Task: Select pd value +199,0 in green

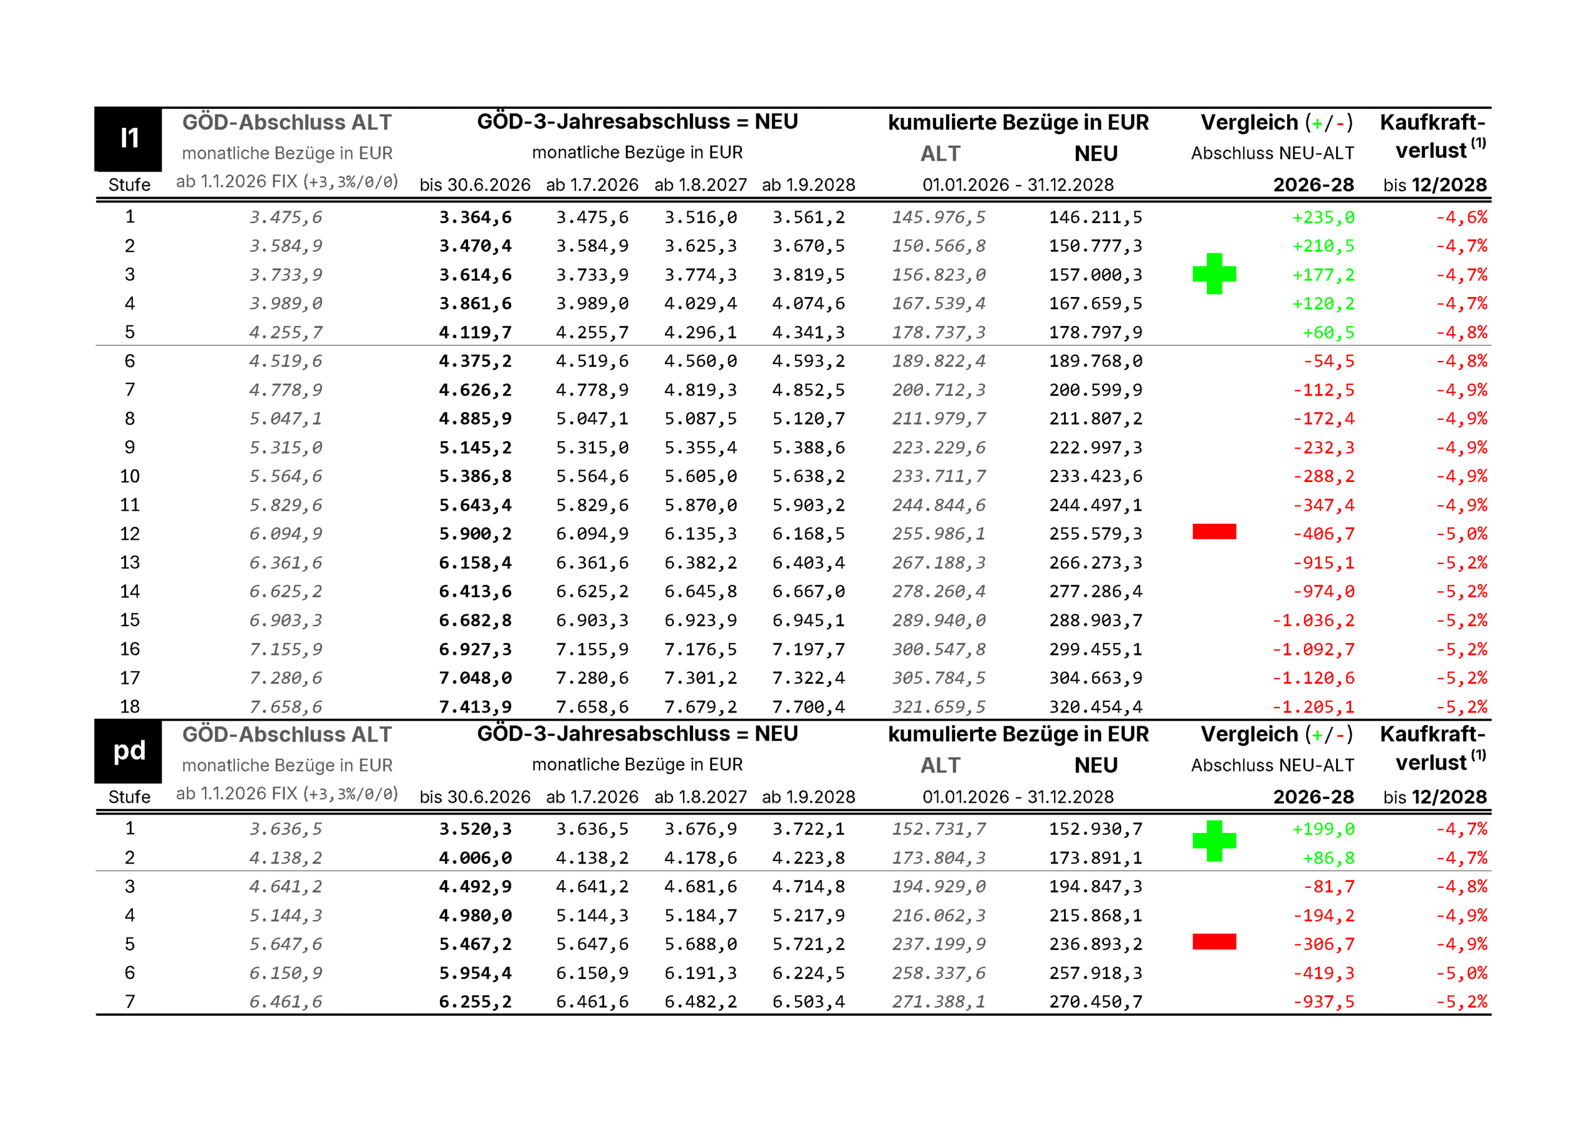Action: [1323, 829]
